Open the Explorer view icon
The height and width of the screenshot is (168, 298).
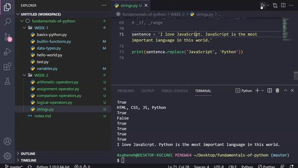7,7
